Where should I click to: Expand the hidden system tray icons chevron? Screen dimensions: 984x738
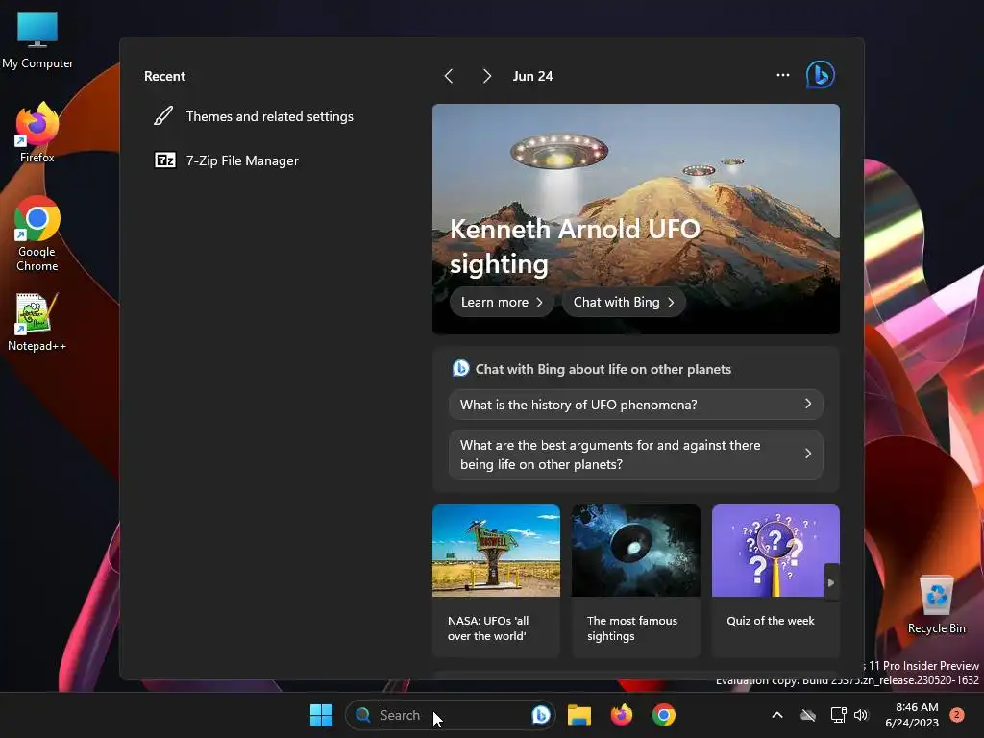(776, 715)
